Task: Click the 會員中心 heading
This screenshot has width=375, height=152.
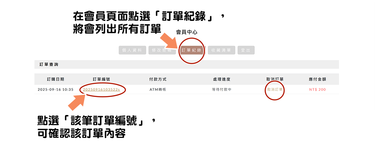Action: pos(187,32)
